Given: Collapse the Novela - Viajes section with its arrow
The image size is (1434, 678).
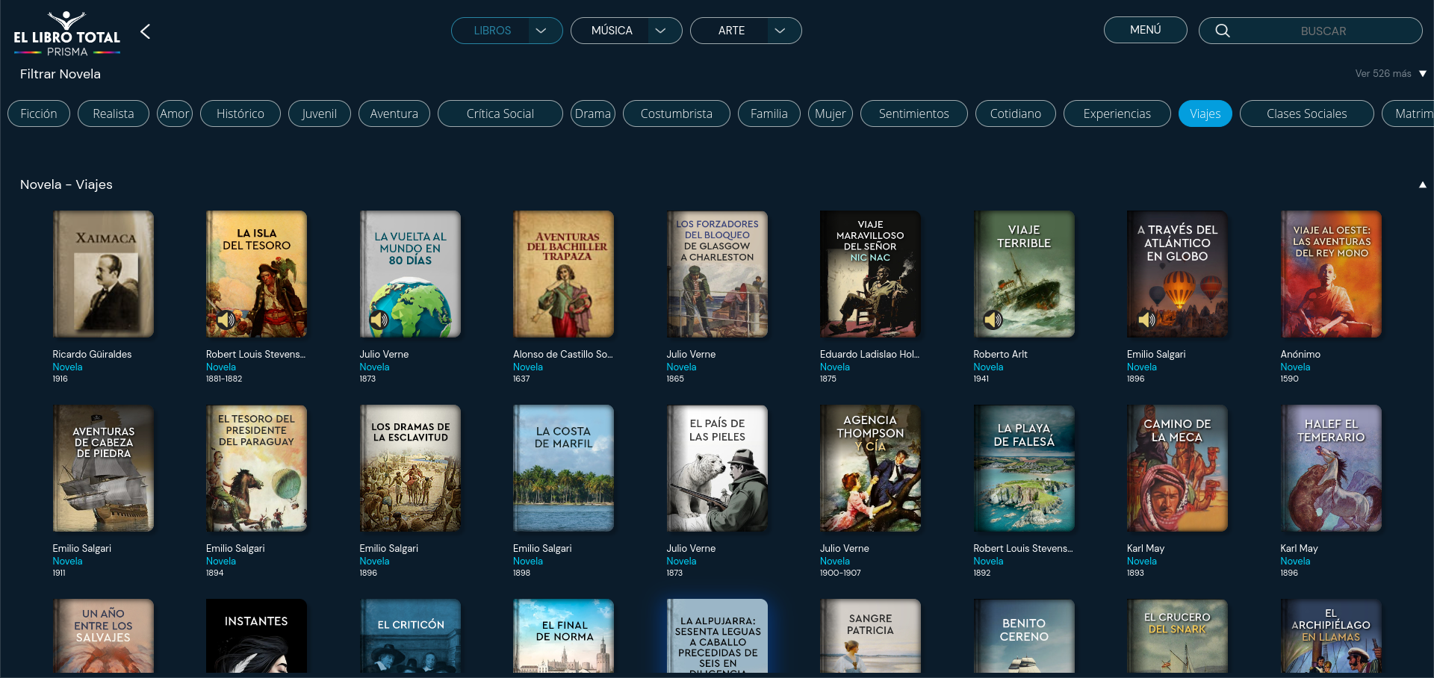Looking at the screenshot, I should point(1422,184).
